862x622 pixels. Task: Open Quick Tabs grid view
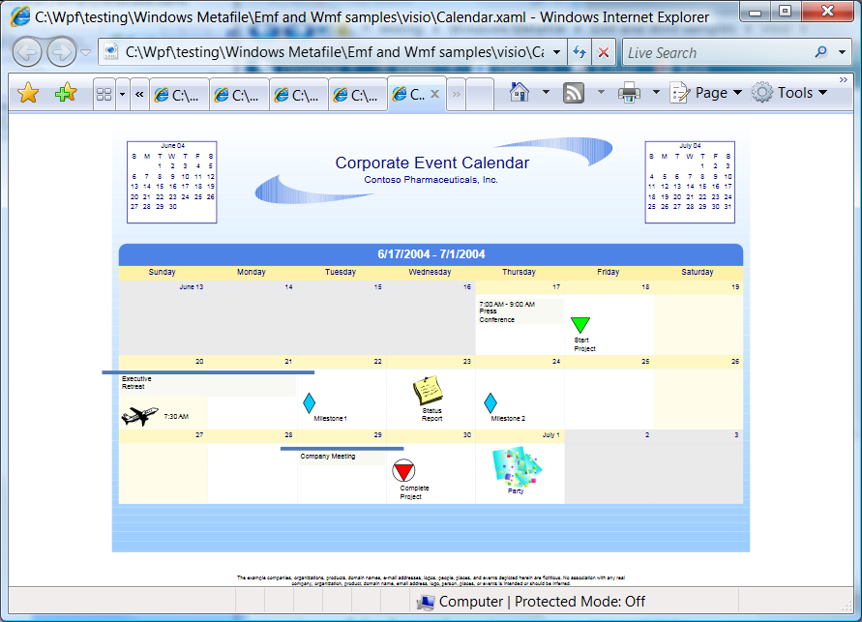pyautogui.click(x=104, y=94)
